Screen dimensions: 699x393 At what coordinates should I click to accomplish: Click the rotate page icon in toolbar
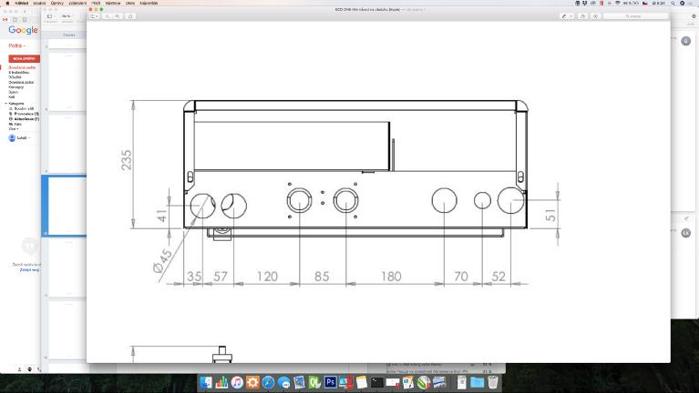coord(582,16)
